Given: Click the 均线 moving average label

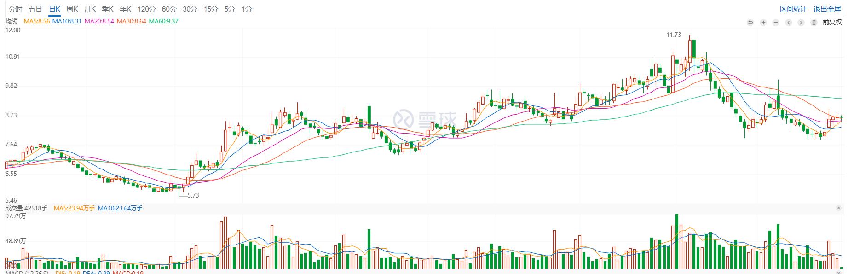Looking at the screenshot, I should pyautogui.click(x=11, y=21).
